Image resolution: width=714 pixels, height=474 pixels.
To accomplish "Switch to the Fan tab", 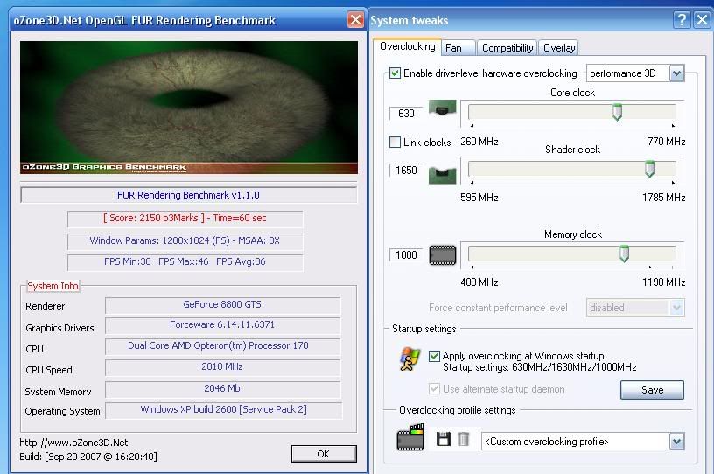I will click(x=452, y=48).
